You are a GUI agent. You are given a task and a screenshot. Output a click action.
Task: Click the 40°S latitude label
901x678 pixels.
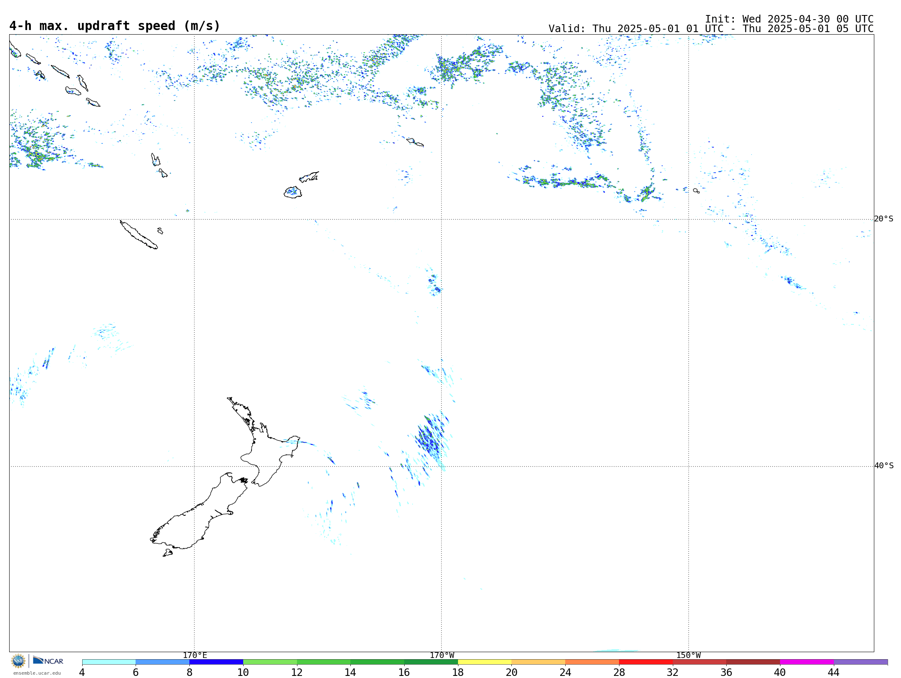pyautogui.click(x=884, y=466)
